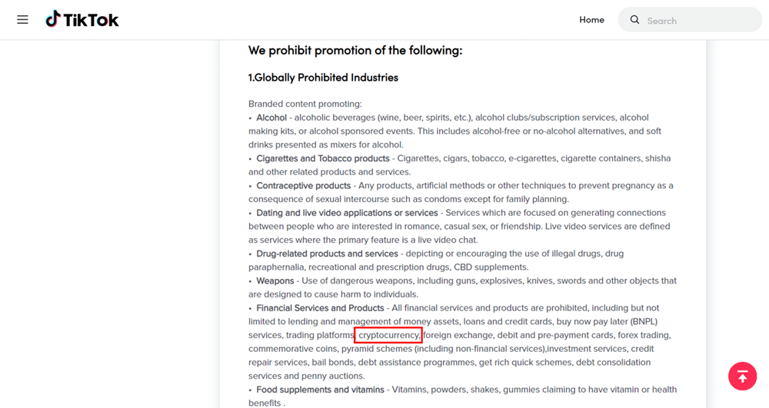Click the magnifying glass search icon
This screenshot has height=408, width=769.
point(634,19)
